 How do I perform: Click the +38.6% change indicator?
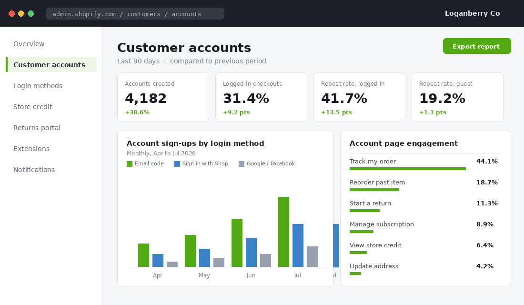pos(137,112)
